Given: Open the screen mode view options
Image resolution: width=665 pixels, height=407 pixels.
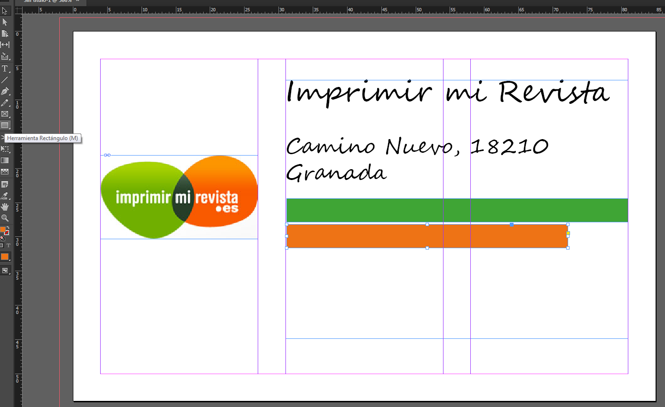Looking at the screenshot, I should [x=5, y=271].
